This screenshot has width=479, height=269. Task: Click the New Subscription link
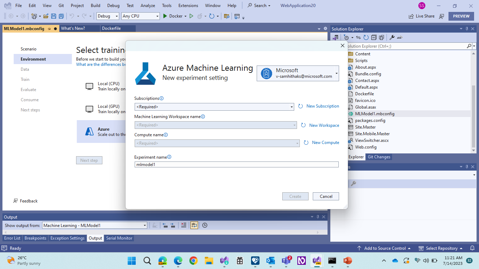[x=322, y=106]
